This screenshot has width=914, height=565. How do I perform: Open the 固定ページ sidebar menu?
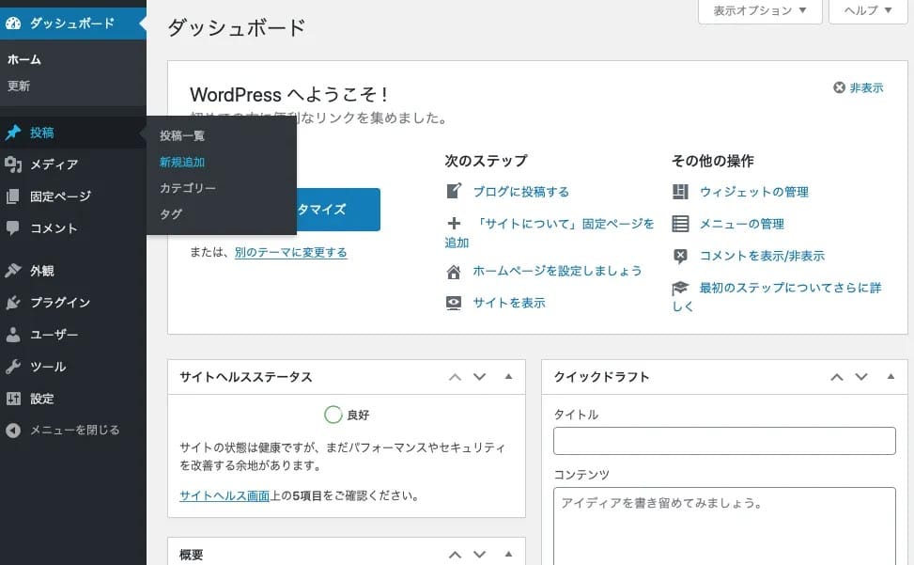(73, 196)
